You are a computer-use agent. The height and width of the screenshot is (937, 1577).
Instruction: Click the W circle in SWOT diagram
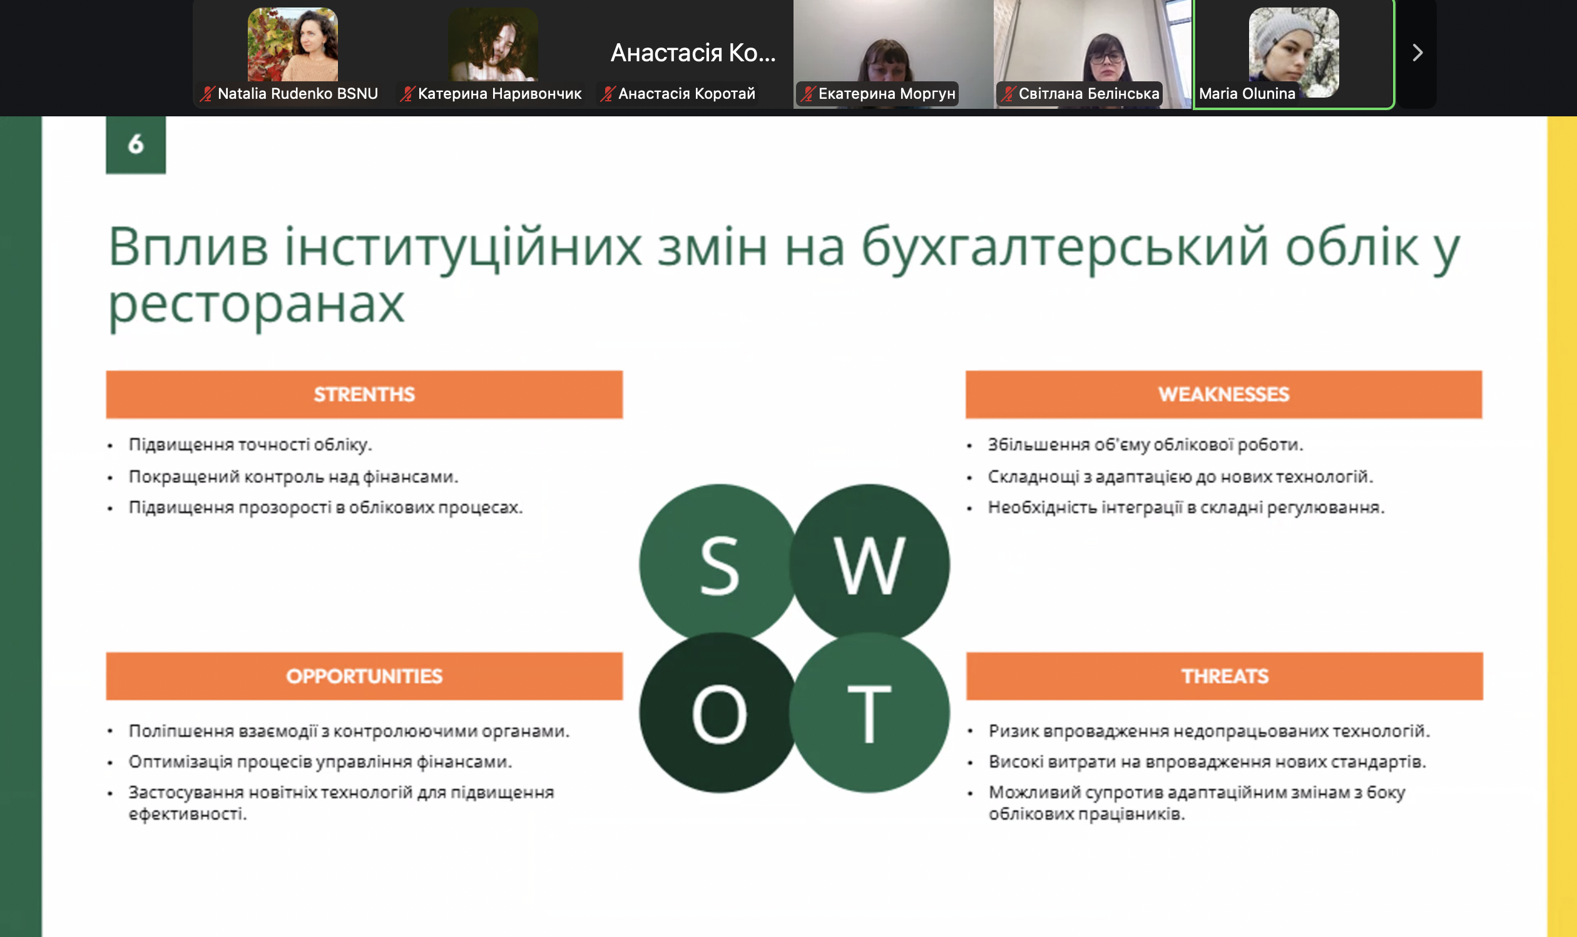[x=870, y=563]
